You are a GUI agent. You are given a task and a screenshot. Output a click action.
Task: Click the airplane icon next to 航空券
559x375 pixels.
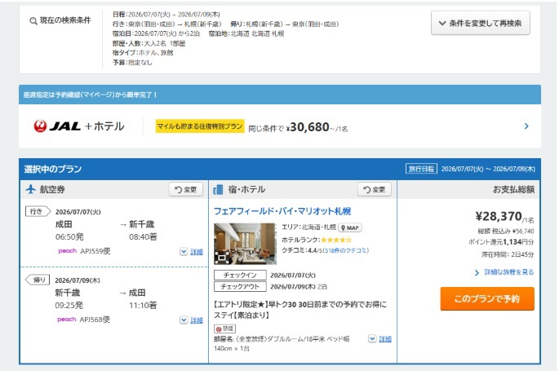pyautogui.click(x=31, y=189)
